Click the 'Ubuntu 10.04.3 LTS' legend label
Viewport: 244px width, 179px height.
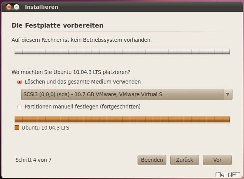click(x=45, y=128)
